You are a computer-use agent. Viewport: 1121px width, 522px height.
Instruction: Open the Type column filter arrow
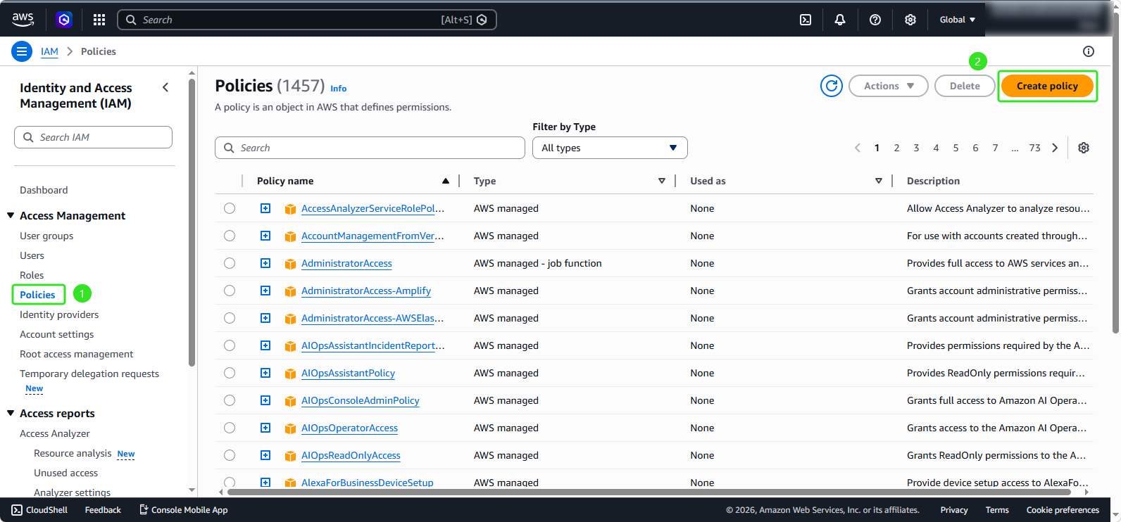(x=662, y=181)
